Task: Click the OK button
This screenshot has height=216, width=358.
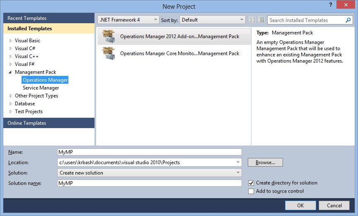Action: [300, 206]
